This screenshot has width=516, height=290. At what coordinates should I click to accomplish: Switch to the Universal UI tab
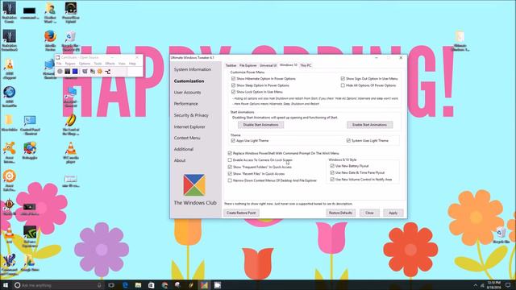(x=268, y=65)
